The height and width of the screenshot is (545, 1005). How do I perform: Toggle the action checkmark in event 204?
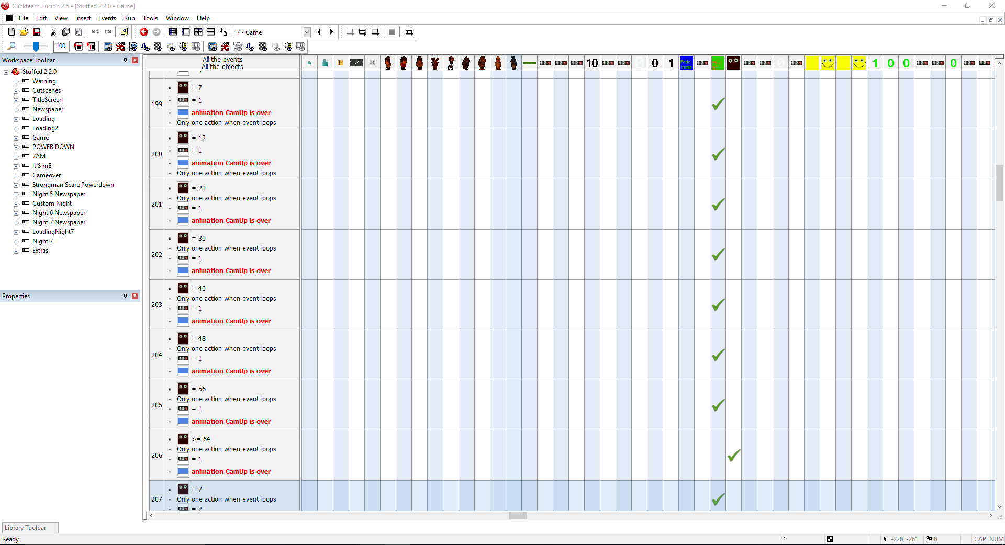pyautogui.click(x=718, y=355)
